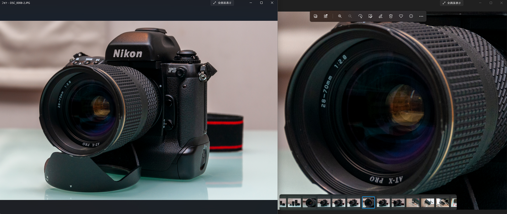The width and height of the screenshot is (507, 214).
Task: Click the title text フォト - DSC_0008-2.JPG
Action: pos(16,3)
